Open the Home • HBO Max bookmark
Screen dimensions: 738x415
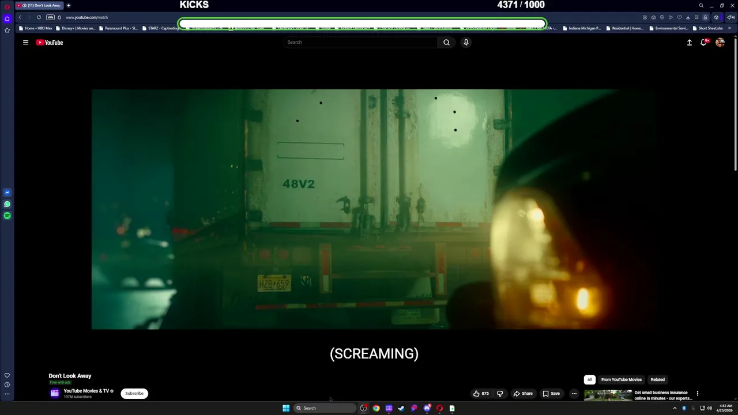tap(36, 28)
